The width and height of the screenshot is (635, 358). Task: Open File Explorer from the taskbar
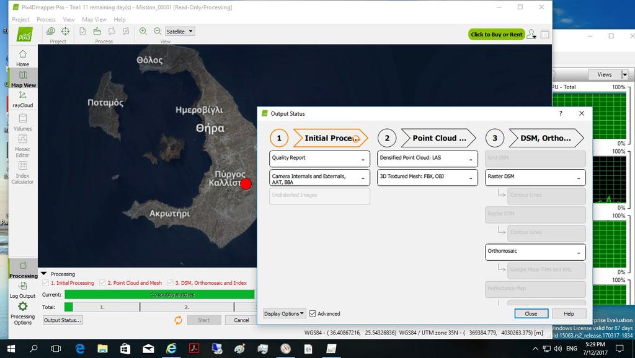click(102, 349)
